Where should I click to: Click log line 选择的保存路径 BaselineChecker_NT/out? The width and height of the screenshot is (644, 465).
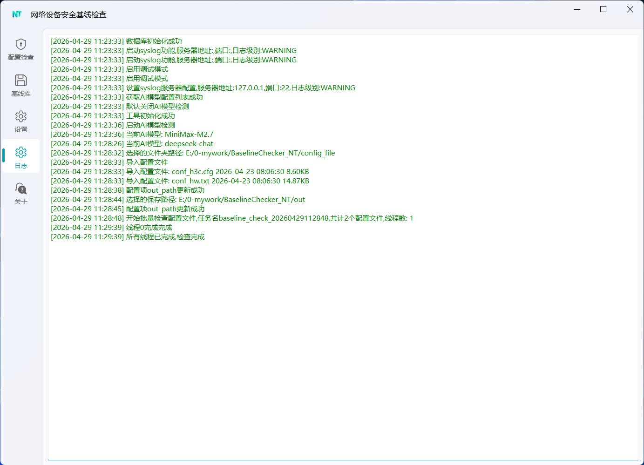[178, 200]
